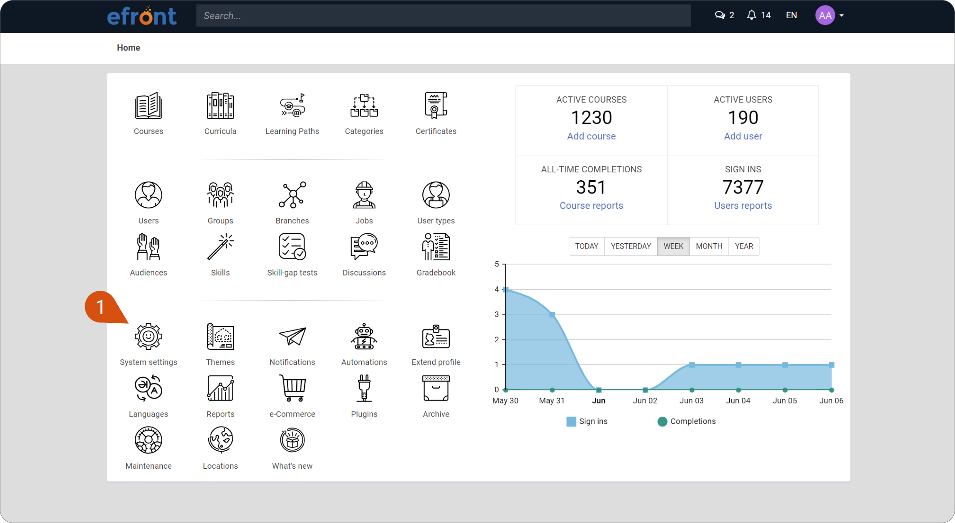This screenshot has height=523, width=955.
Task: Open the Groups icon
Action: click(220, 195)
